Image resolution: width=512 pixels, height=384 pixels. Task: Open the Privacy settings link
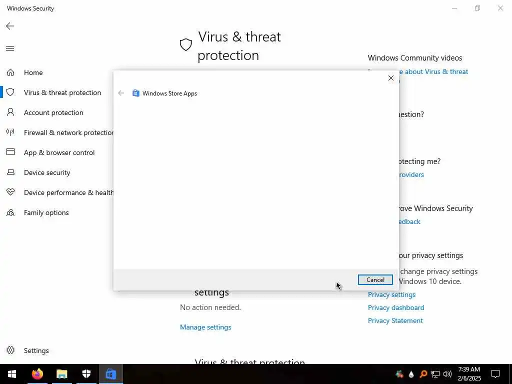pos(391,294)
